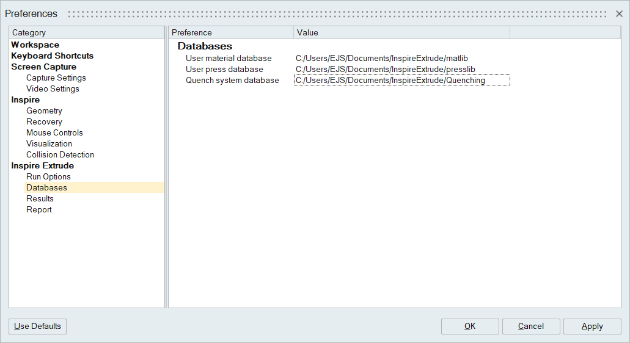Open Run Options under Inspire Extrude
630x343 pixels.
48,177
